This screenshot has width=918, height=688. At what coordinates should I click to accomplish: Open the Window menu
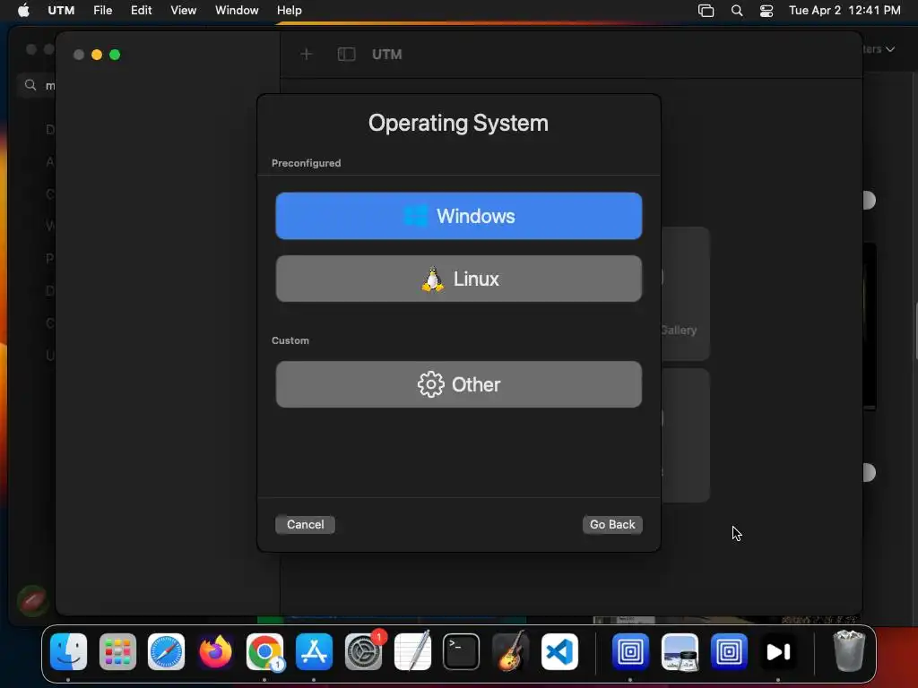point(237,10)
